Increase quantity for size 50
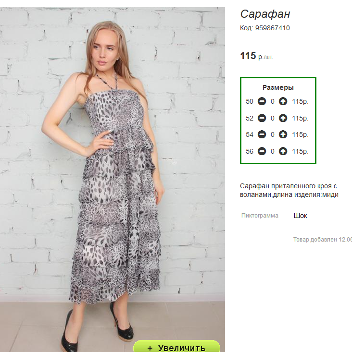352x352 pixels. pyautogui.click(x=283, y=101)
